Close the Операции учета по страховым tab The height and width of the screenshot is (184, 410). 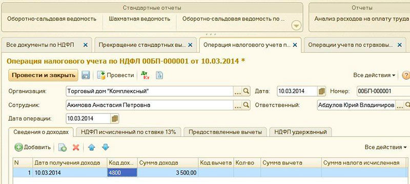click(400, 45)
